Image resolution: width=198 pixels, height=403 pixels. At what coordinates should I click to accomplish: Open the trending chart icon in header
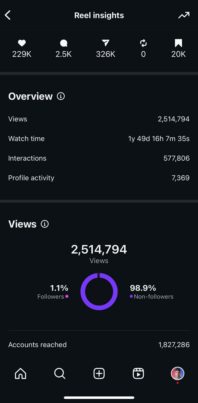[184, 15]
